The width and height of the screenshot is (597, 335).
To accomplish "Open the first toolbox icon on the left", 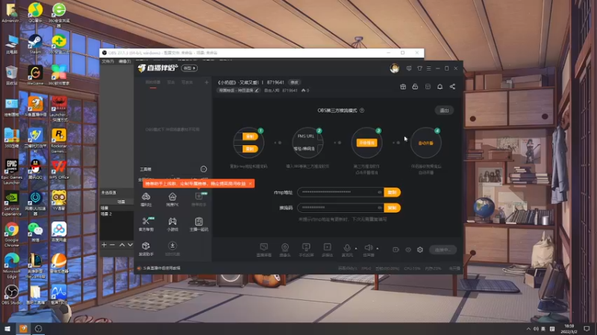I will pyautogui.click(x=146, y=197).
